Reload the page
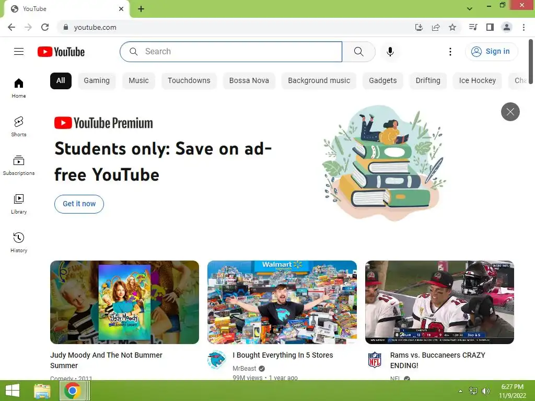535x401 pixels. click(x=45, y=27)
